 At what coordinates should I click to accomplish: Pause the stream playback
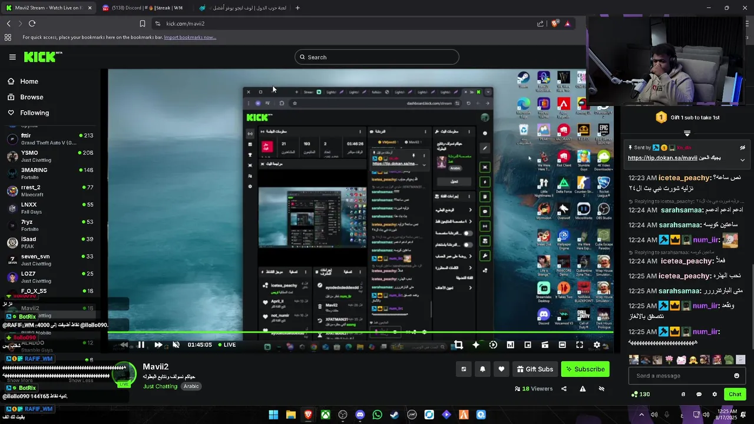click(141, 344)
